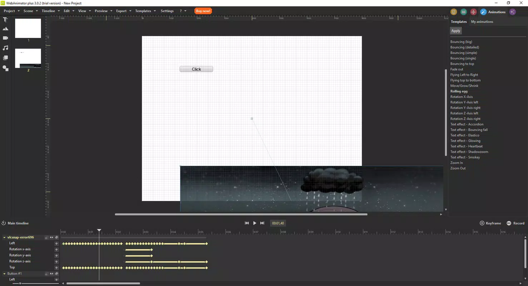The height and width of the screenshot is (286, 528).
Task: Select the Shapes tool icon
Action: (5, 68)
